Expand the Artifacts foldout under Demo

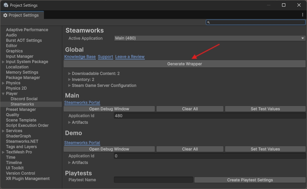coord(69,163)
